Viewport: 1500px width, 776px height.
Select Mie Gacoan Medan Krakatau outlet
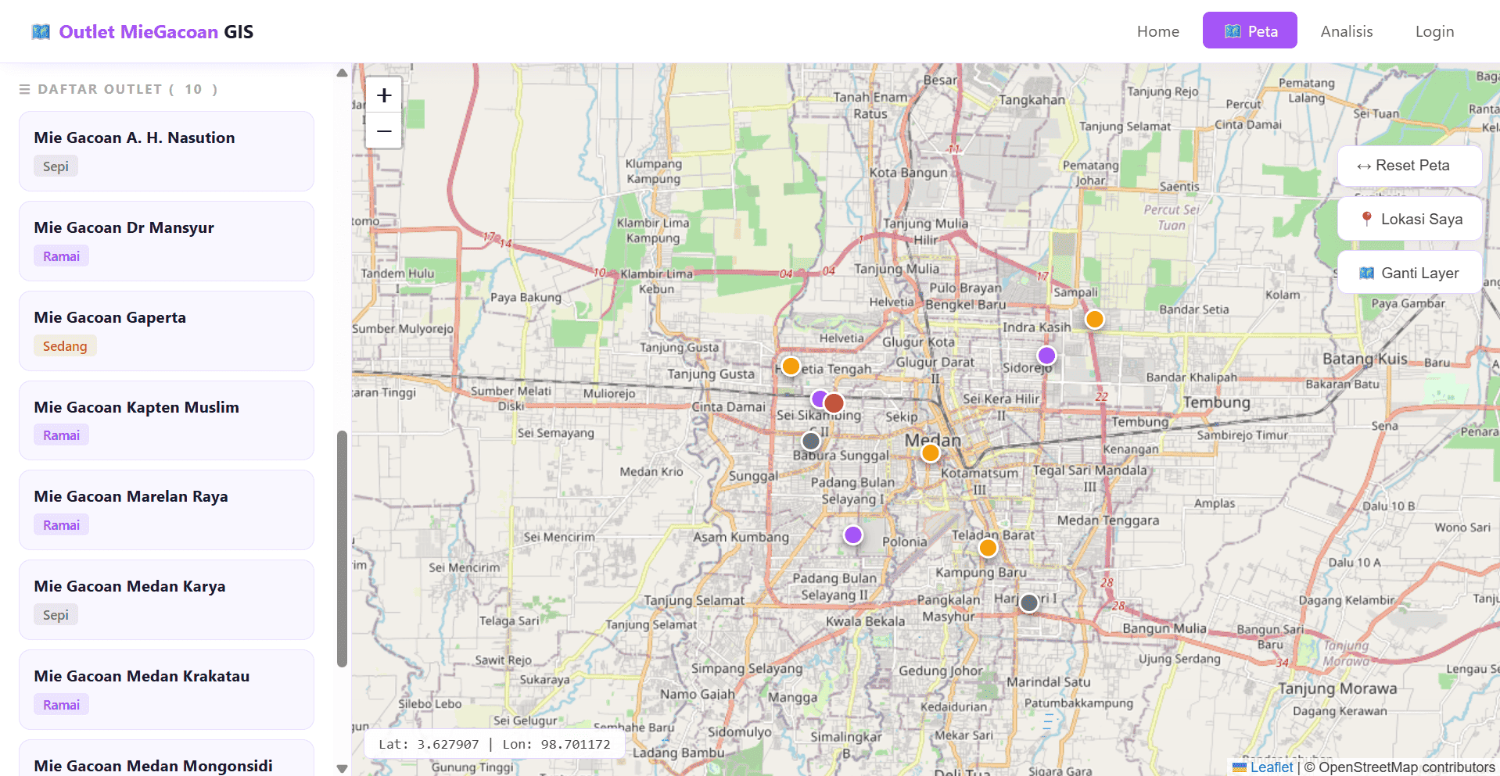[x=167, y=690]
